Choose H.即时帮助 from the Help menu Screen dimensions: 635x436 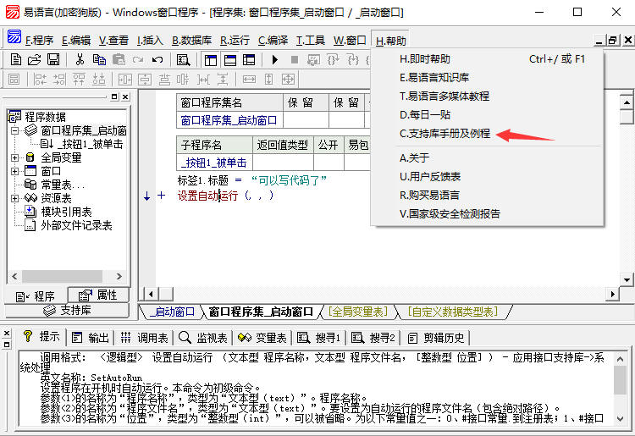tap(488, 59)
